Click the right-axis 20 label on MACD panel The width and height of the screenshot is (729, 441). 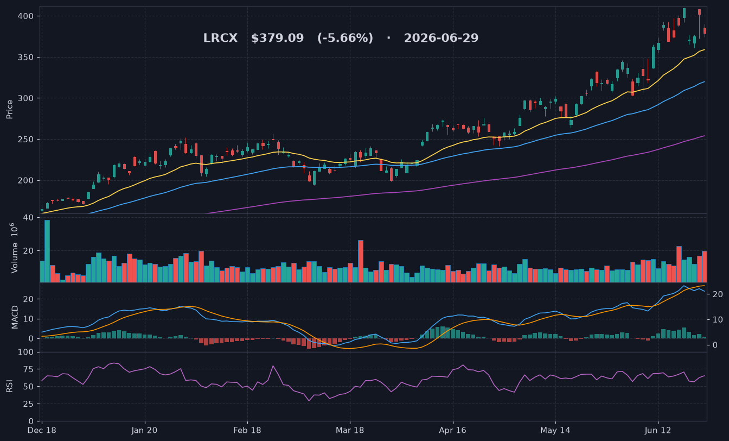coord(717,294)
